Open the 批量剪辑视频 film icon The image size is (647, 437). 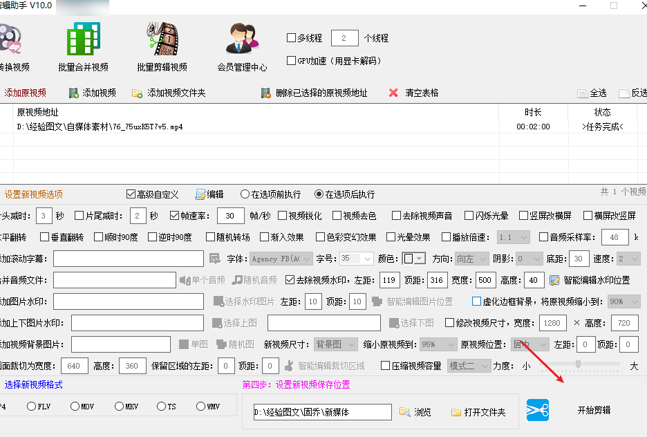pos(162,39)
